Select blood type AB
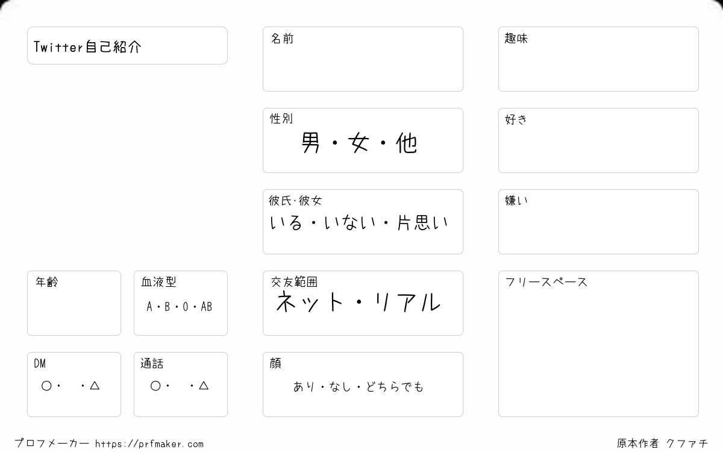The width and height of the screenshot is (723, 452). tap(207, 307)
